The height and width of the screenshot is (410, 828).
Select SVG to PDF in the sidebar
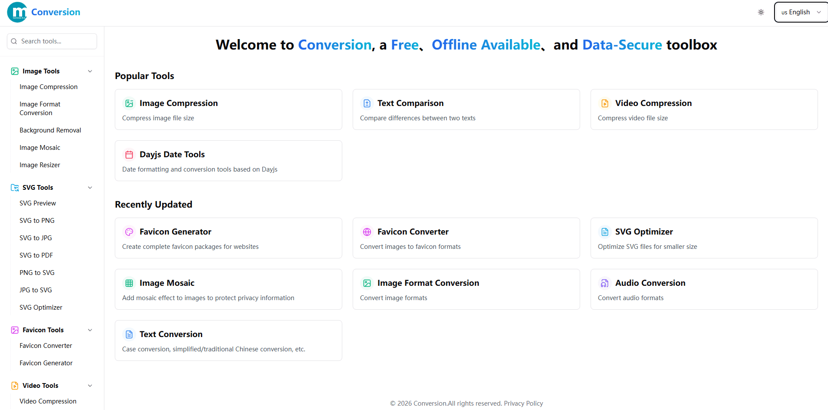(x=36, y=255)
